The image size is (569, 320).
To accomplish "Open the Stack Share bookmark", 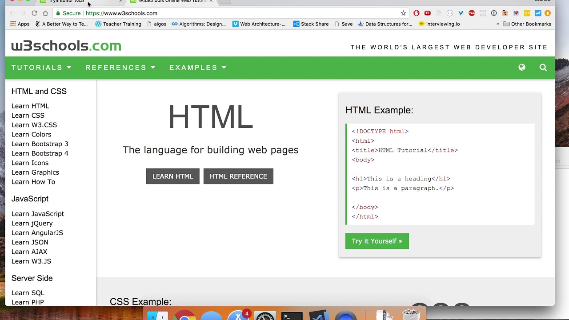I will pos(311,24).
